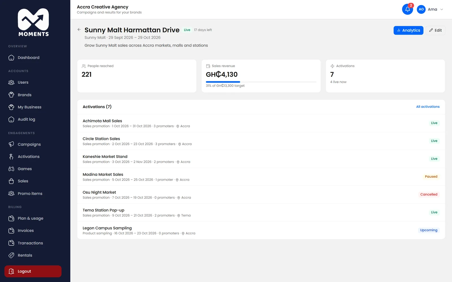Click location pin on Legon Campus Sampling row
452x282 pixels.
[183, 233]
